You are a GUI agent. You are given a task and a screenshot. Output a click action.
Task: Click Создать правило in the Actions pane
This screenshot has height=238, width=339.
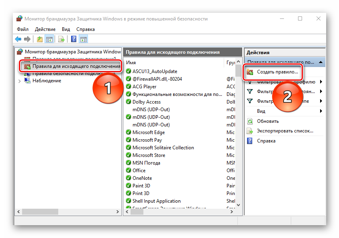277,72
